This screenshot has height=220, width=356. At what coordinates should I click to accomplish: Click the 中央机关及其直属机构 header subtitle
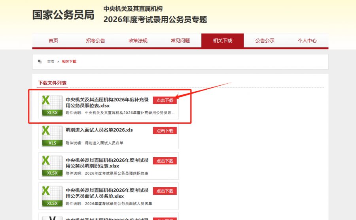pos(133,9)
